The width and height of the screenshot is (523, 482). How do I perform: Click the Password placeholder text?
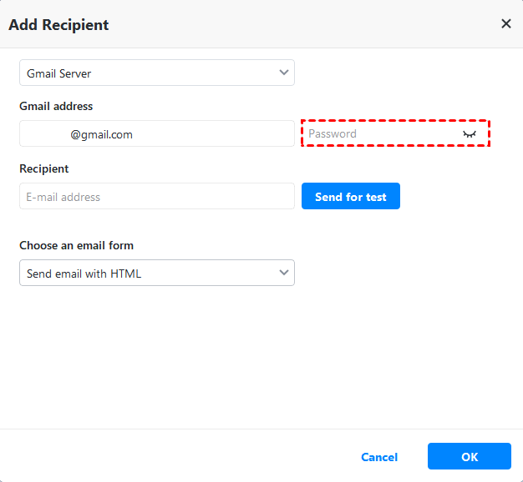tap(333, 133)
